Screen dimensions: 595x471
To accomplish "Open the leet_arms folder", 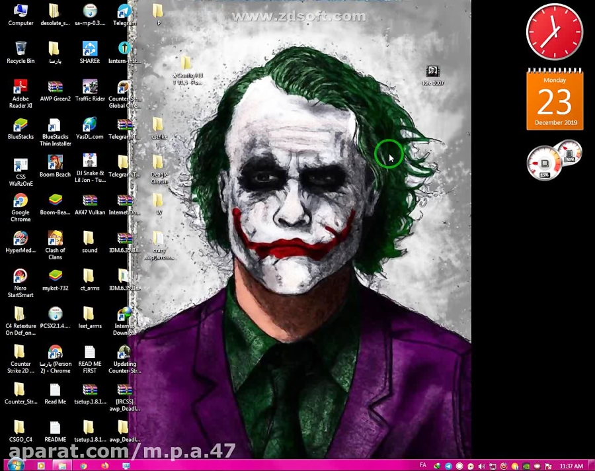I will coord(90,318).
